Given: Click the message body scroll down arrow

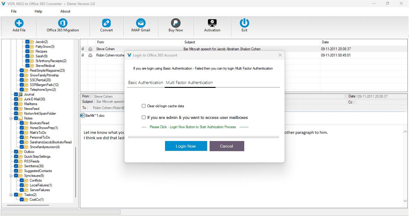Looking at the screenshot, I should 405,201.
